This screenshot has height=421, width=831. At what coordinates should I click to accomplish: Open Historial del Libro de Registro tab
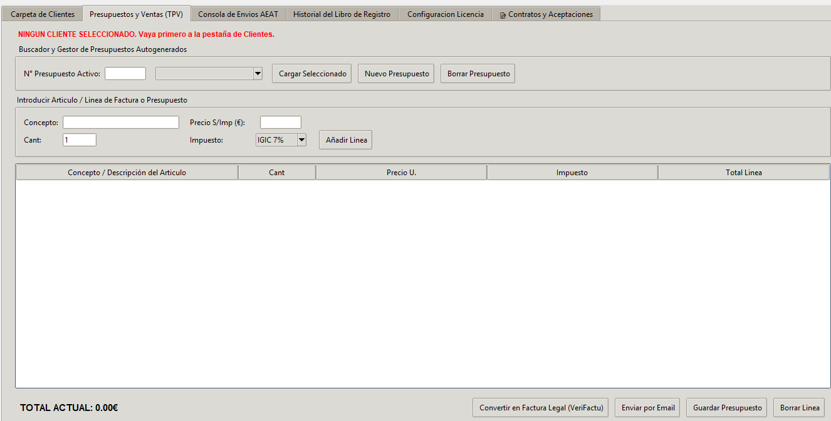coord(342,14)
